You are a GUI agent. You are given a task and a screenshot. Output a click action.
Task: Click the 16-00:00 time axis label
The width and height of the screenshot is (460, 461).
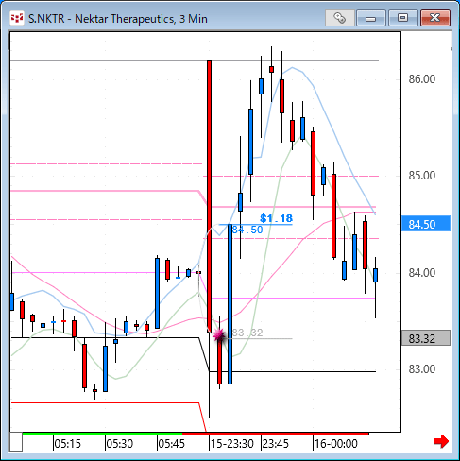coord(336,444)
